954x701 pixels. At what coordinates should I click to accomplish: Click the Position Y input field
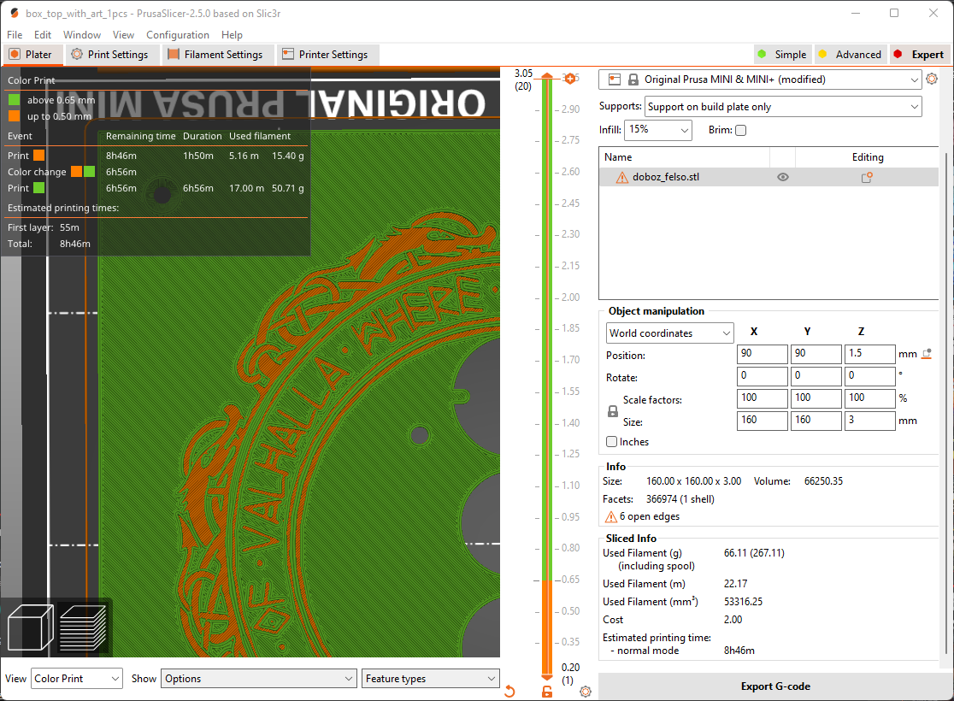(x=816, y=354)
